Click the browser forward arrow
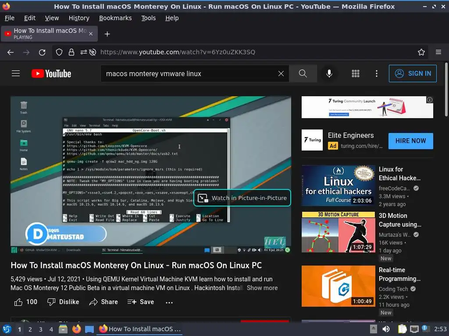The image size is (449, 336). point(26,52)
